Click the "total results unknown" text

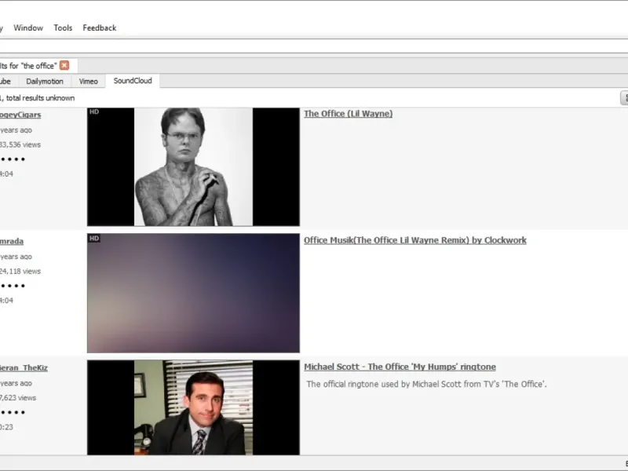coord(40,98)
